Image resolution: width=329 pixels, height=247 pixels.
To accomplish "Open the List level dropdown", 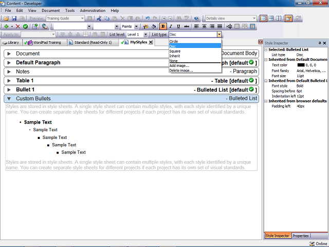I will (x=145, y=34).
